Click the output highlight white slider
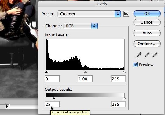Viewport: 165px width, 115px height. 124,98
